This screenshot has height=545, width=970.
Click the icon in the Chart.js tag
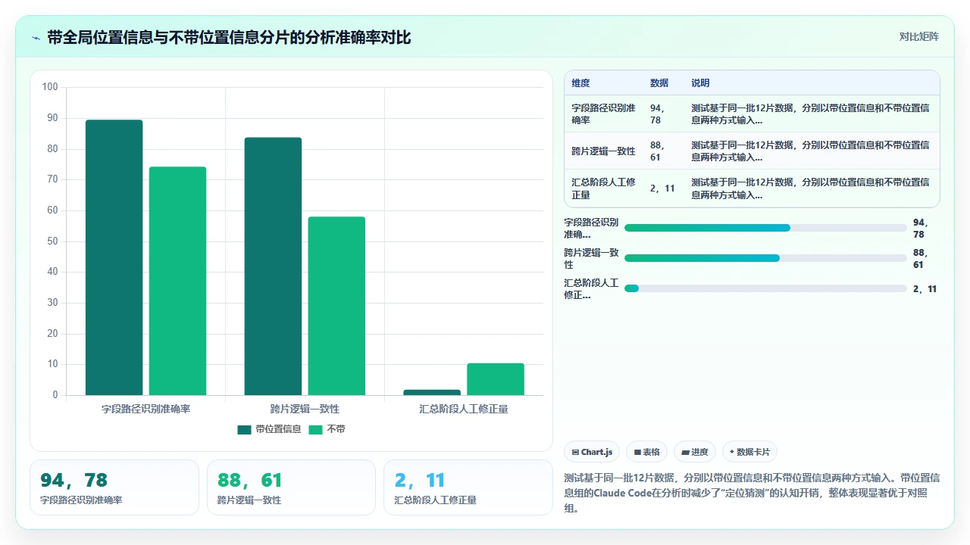point(576,452)
